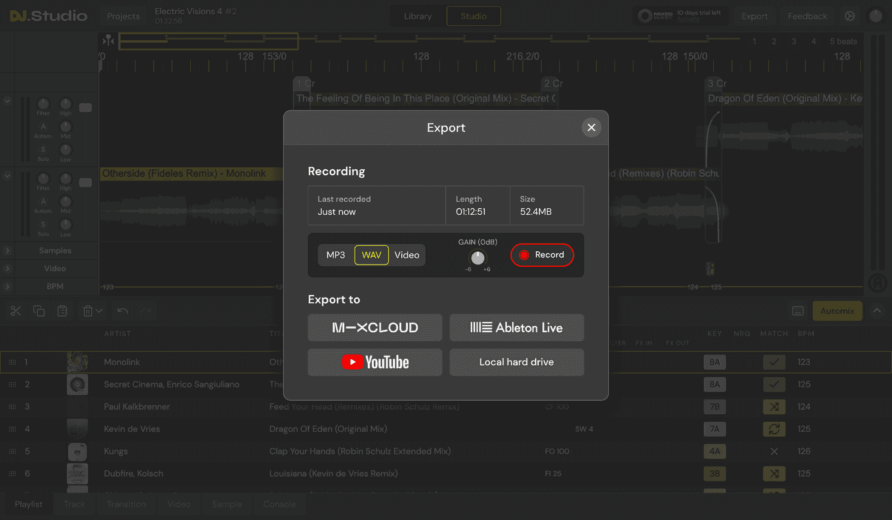The height and width of the screenshot is (520, 892).
Task: Switch to the Library tab
Action: 418,16
